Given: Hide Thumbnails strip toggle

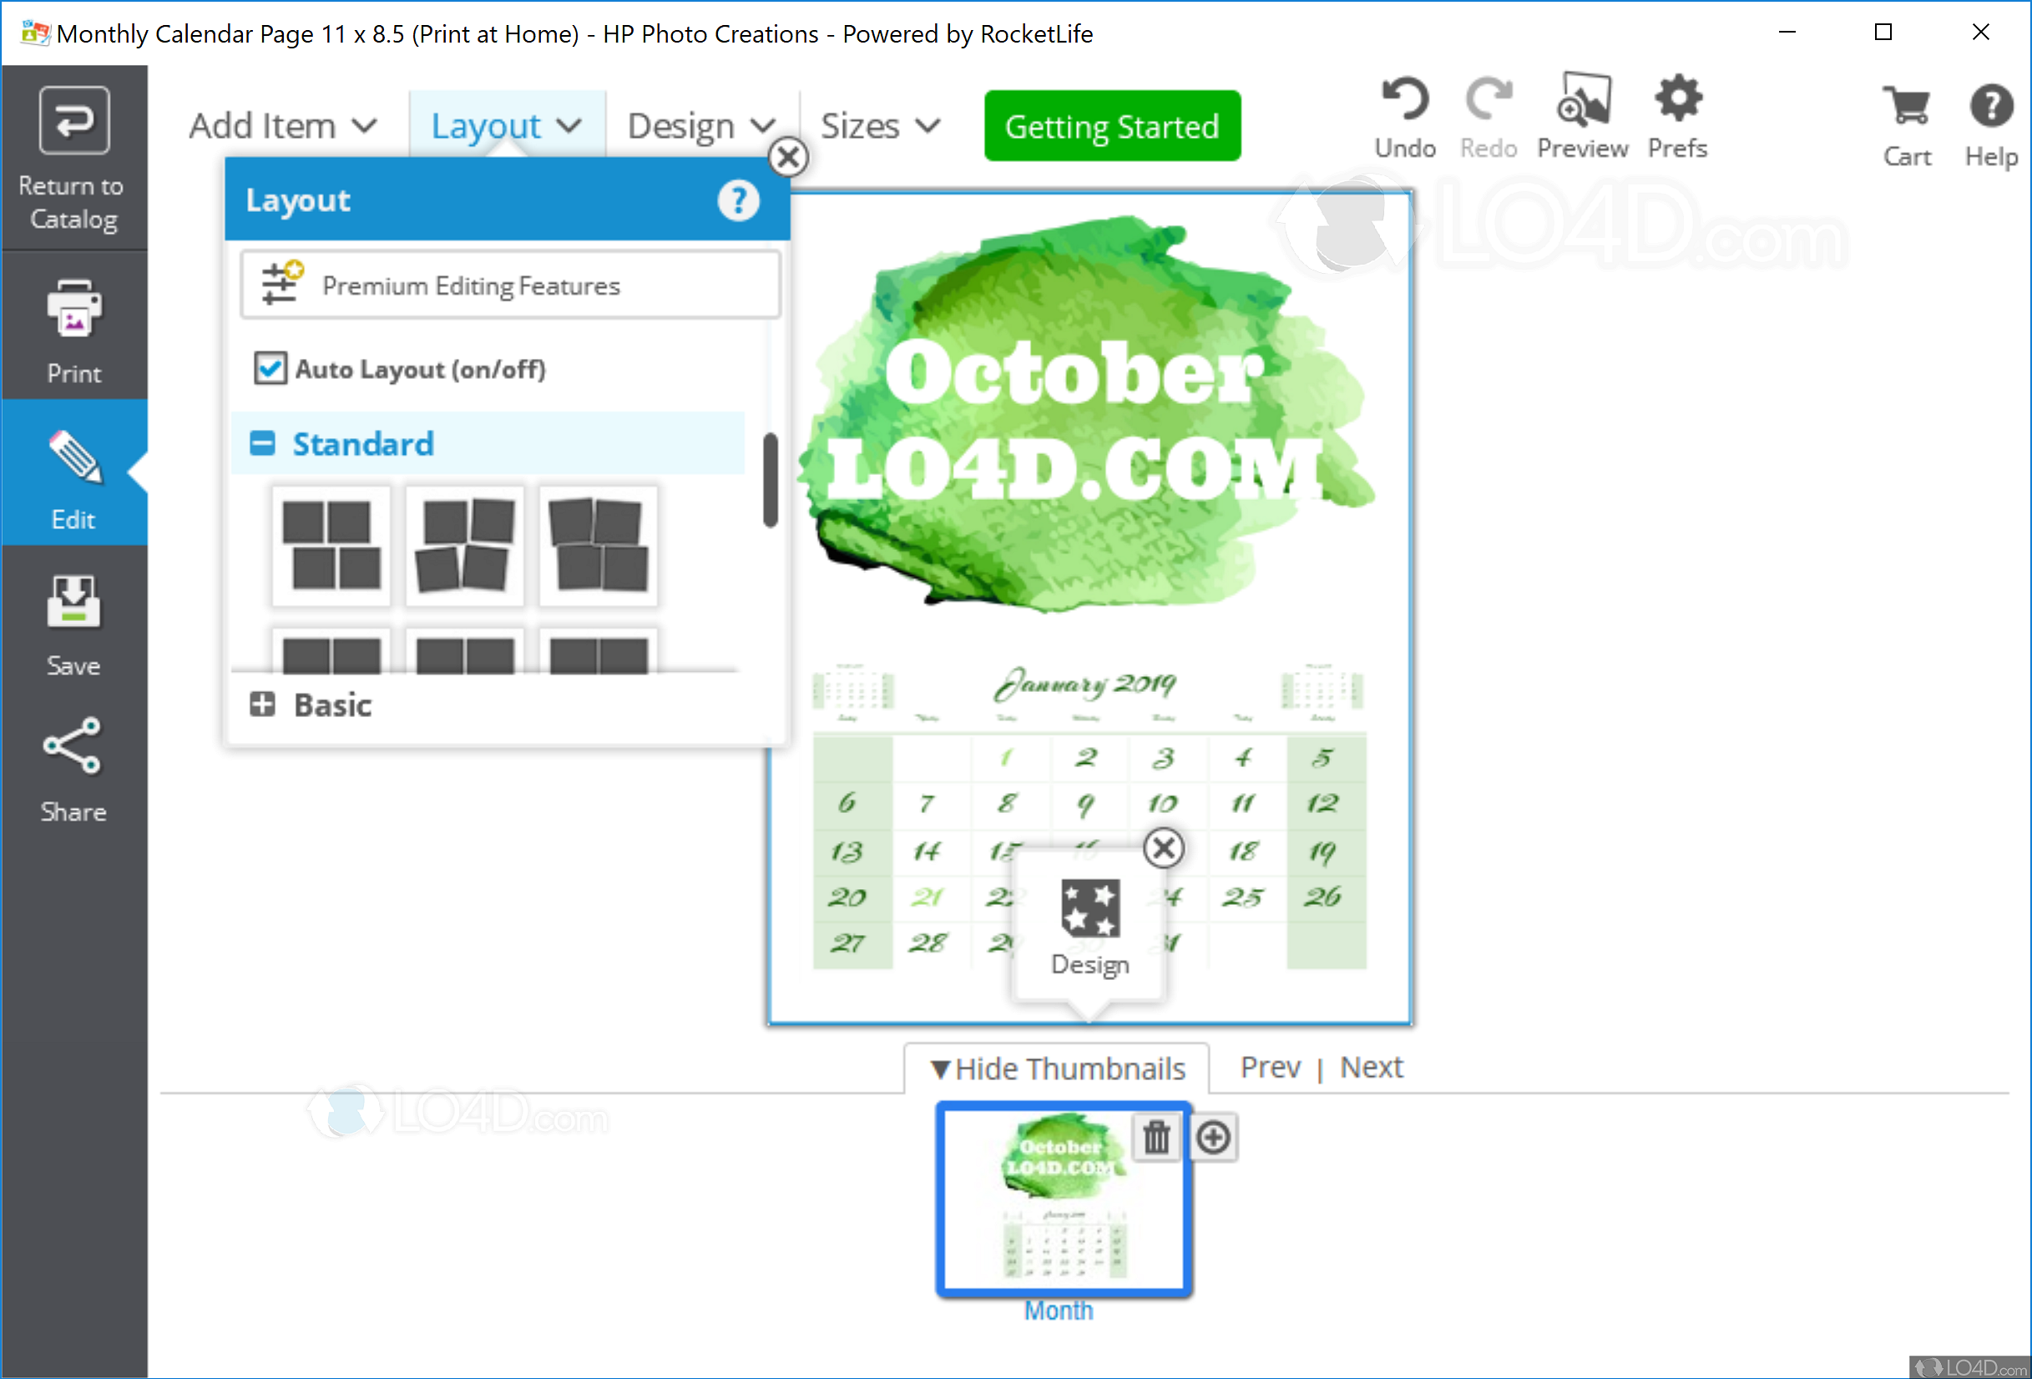Looking at the screenshot, I should (1057, 1068).
